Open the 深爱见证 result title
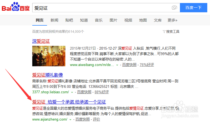Image resolution: width=210 pixels, height=123 pixels. pyautogui.click(x=41, y=41)
